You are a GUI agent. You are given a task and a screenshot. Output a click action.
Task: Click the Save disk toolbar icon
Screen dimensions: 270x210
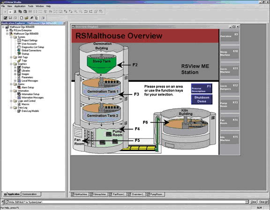[x=10, y=18]
